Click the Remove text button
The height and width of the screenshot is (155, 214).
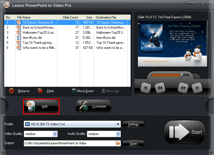click(x=24, y=91)
